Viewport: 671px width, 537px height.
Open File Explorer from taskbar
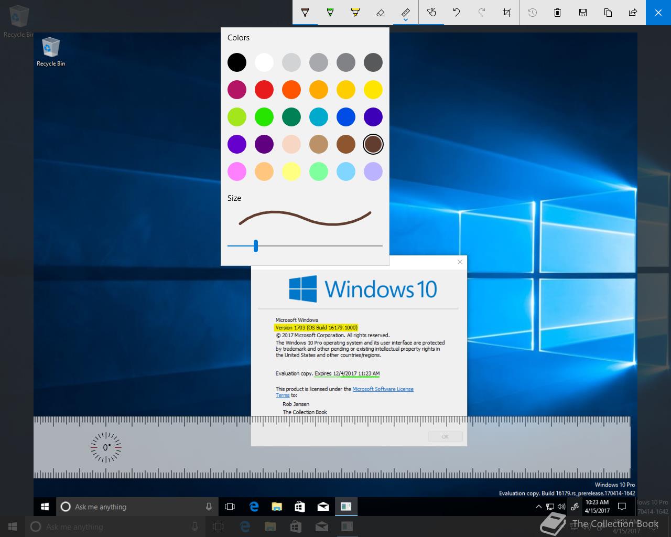click(x=277, y=507)
